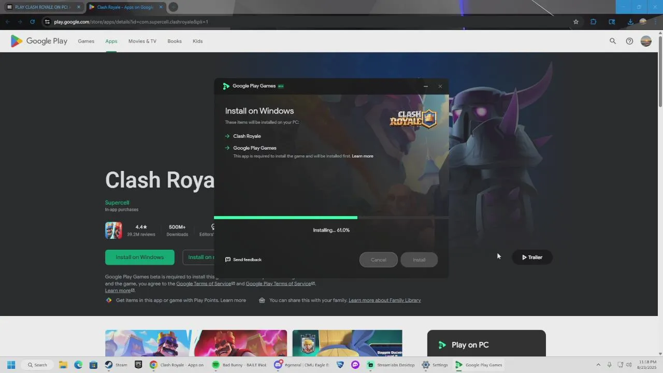The image size is (663, 373).
Task: Open the Google Play help icon
Action: coord(629,41)
